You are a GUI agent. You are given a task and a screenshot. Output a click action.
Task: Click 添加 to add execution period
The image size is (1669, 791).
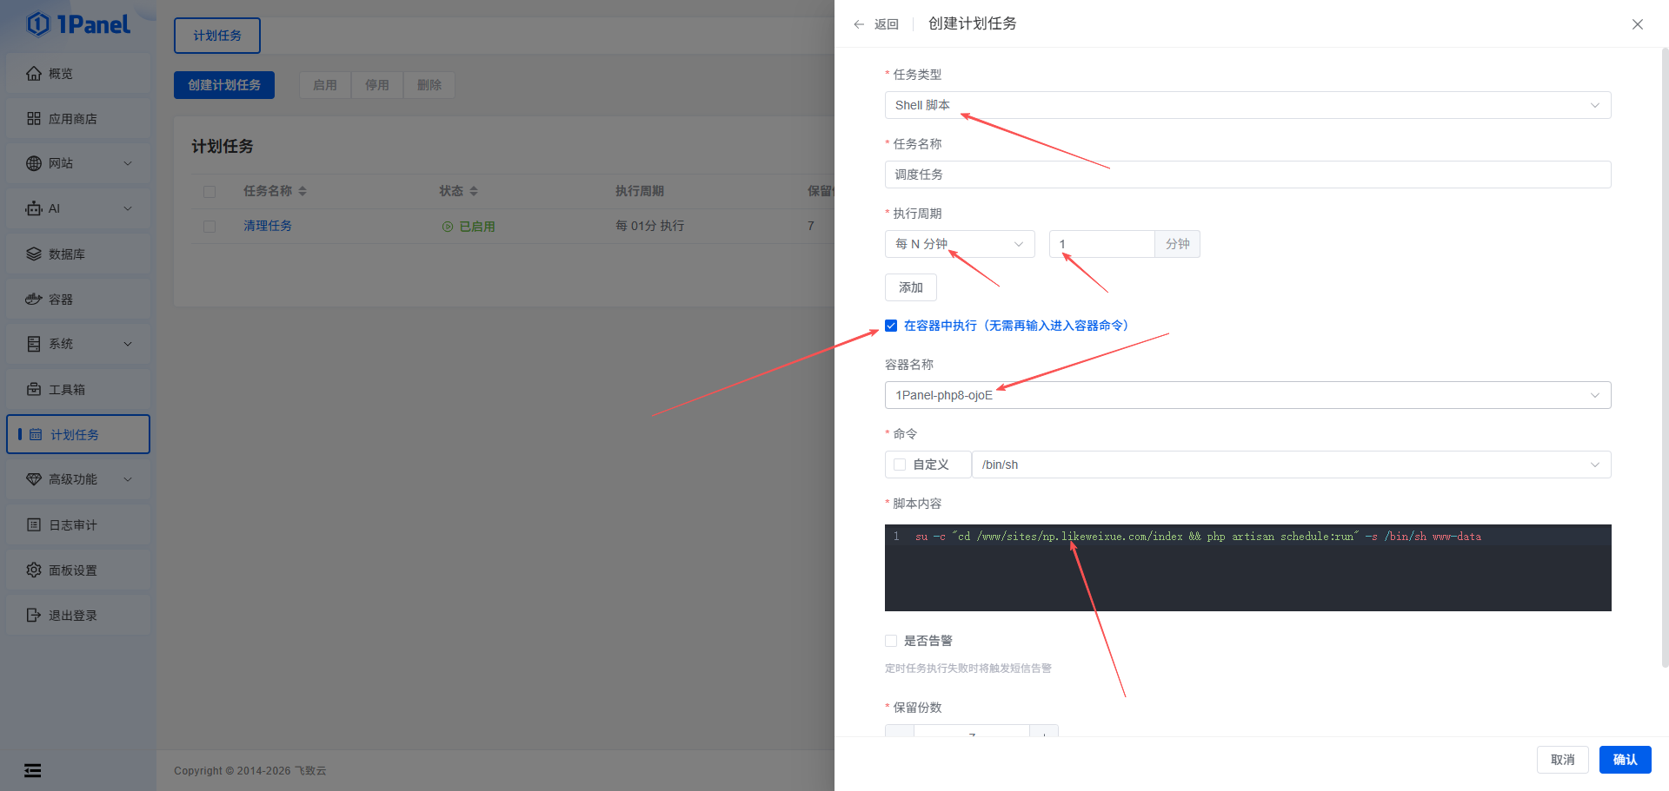(x=910, y=287)
